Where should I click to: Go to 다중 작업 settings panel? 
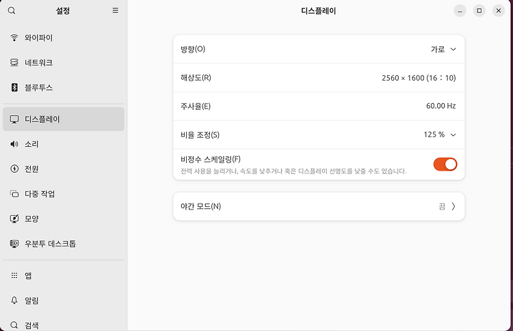(x=64, y=194)
